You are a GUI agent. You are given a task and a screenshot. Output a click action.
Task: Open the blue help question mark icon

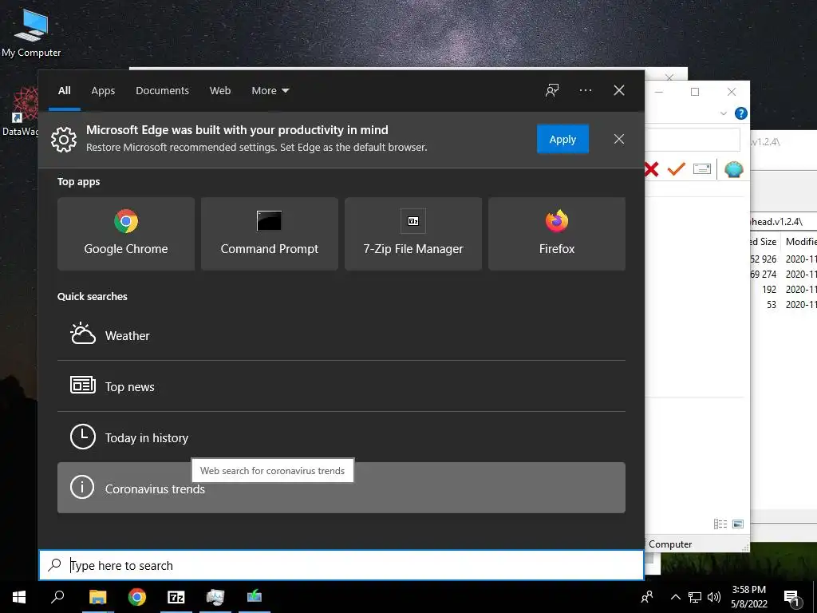[741, 113]
